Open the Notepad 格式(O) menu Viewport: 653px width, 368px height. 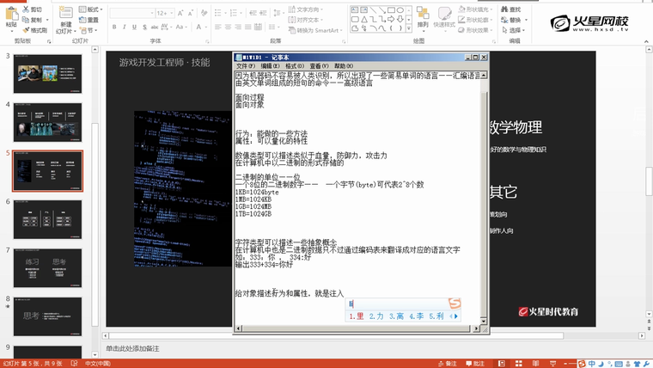click(x=294, y=66)
